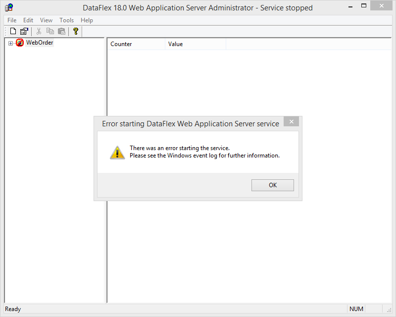Click the application icon in title bar
Viewport: 396px width, 317px height.
[x=9, y=7]
